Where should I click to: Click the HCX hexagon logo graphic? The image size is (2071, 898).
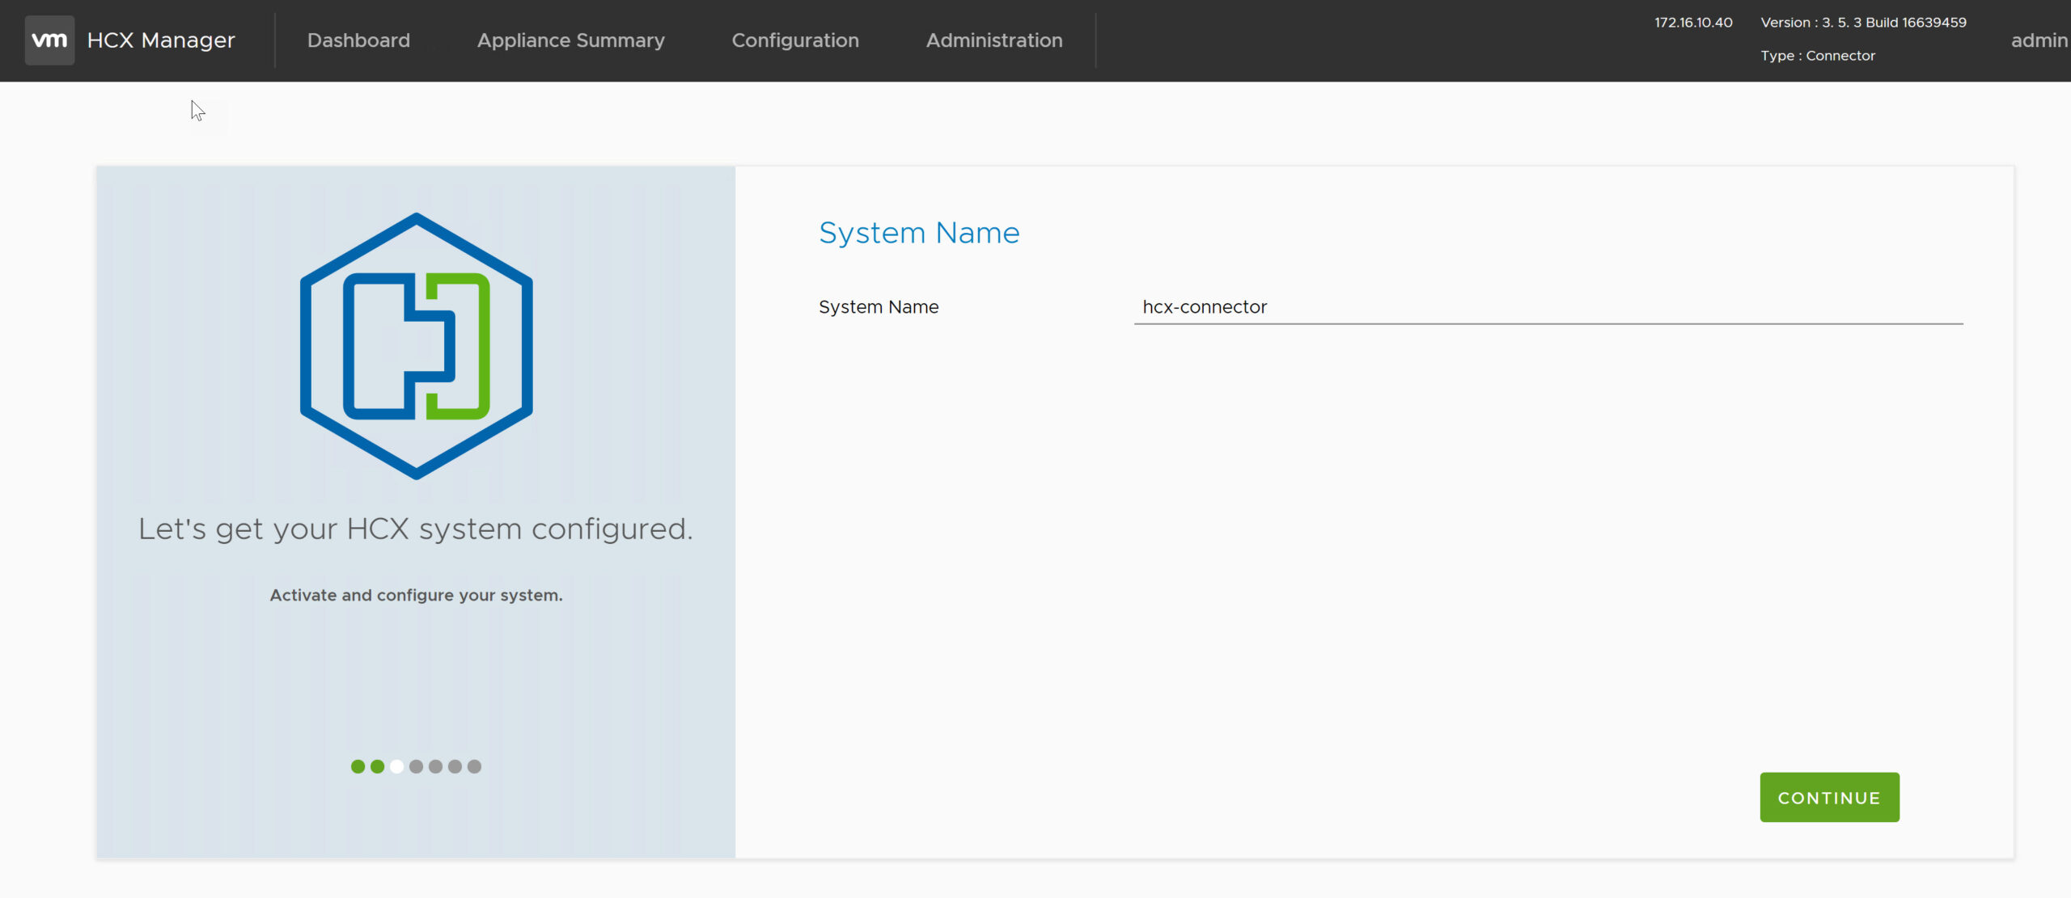coord(416,346)
